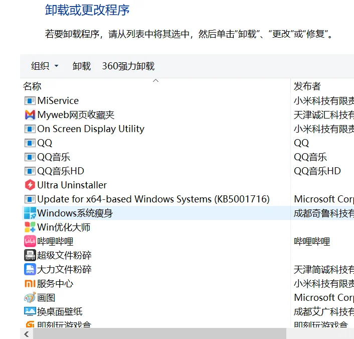The image size is (354, 339).
Task: Click Microsoft Corp publisher in 画图 row
Action: [x=324, y=297]
